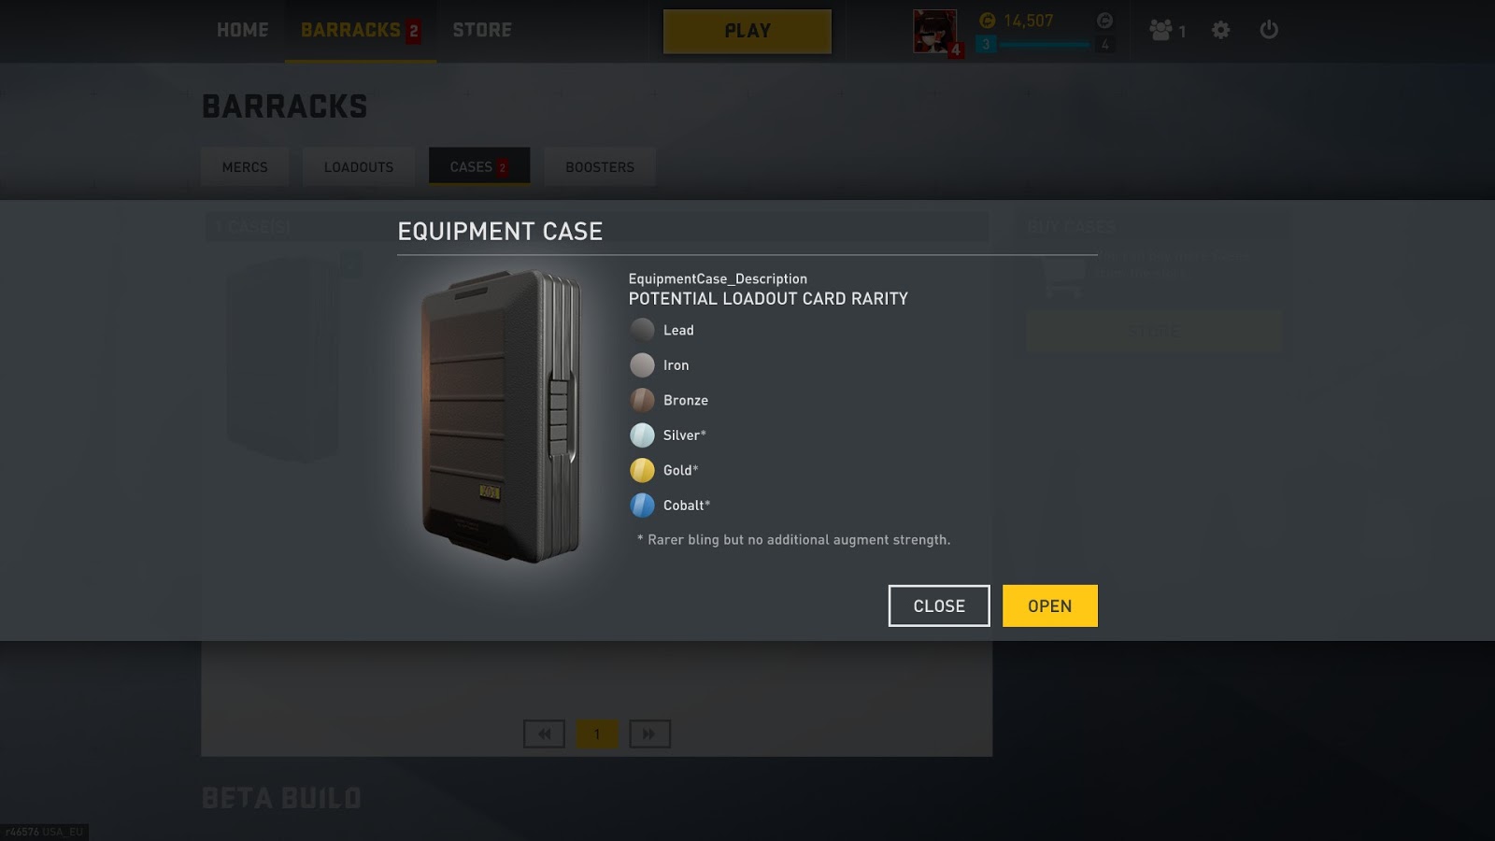Open the friends list icon
Screen dimensions: 1495x841
tap(1167, 30)
